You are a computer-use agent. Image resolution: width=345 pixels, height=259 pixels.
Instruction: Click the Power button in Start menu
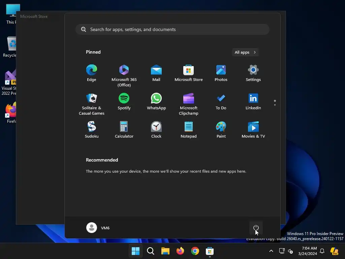(256, 228)
